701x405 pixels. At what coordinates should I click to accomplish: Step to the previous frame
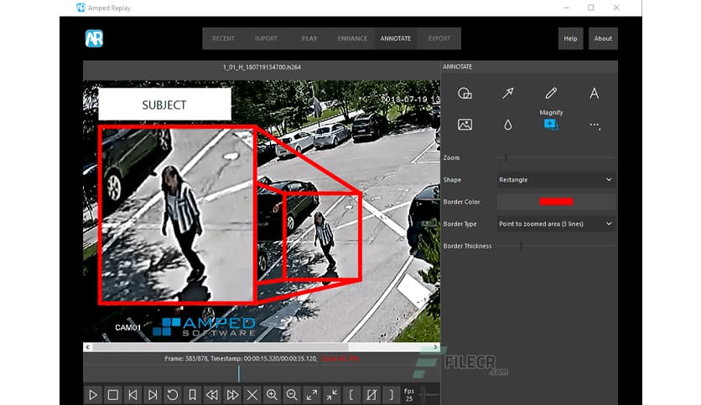[132, 395]
